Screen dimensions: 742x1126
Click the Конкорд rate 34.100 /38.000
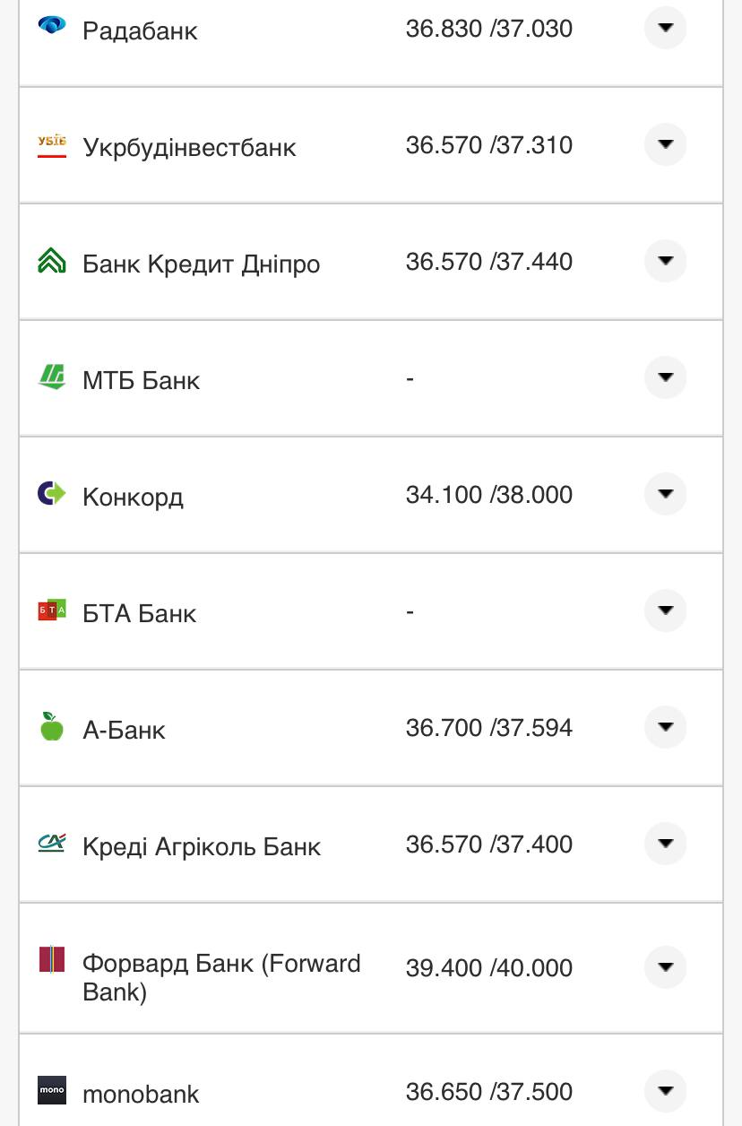(488, 495)
